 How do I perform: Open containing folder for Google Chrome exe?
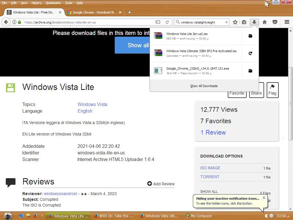coord(250,71)
